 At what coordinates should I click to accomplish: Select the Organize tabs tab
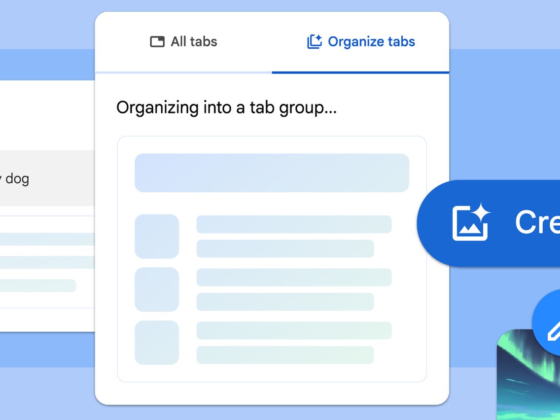point(361,42)
